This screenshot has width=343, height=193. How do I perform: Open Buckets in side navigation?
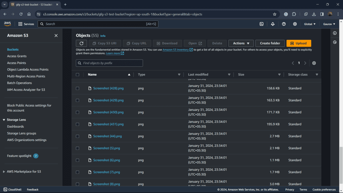coord(13,50)
